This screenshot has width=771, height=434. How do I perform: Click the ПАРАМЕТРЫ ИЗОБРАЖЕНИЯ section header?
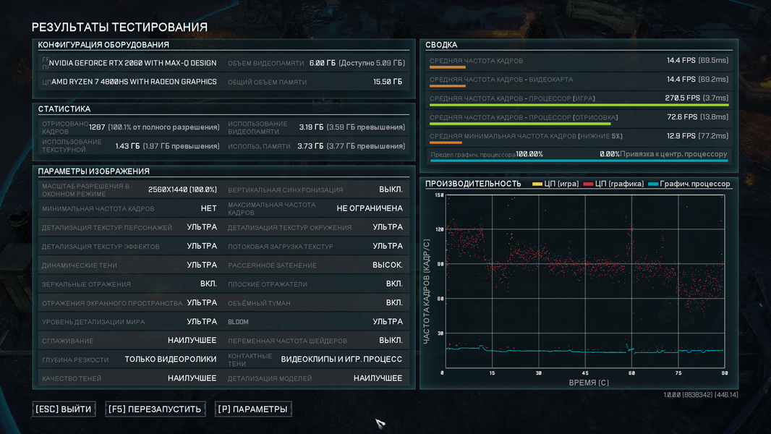93,171
